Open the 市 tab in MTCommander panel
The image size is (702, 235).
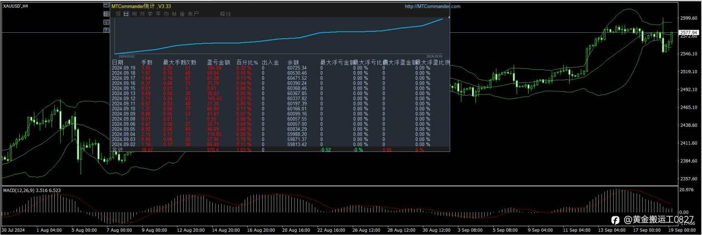(x=166, y=14)
